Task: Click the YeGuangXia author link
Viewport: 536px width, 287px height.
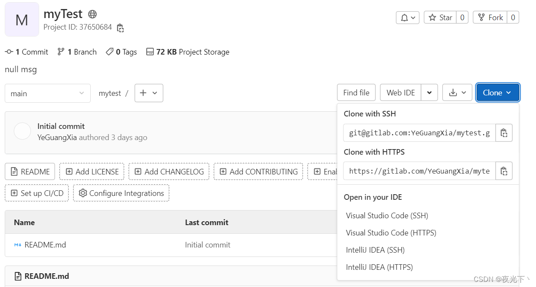Action: (57, 137)
